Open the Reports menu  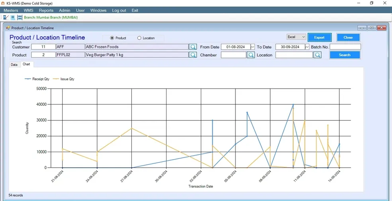[x=46, y=10]
